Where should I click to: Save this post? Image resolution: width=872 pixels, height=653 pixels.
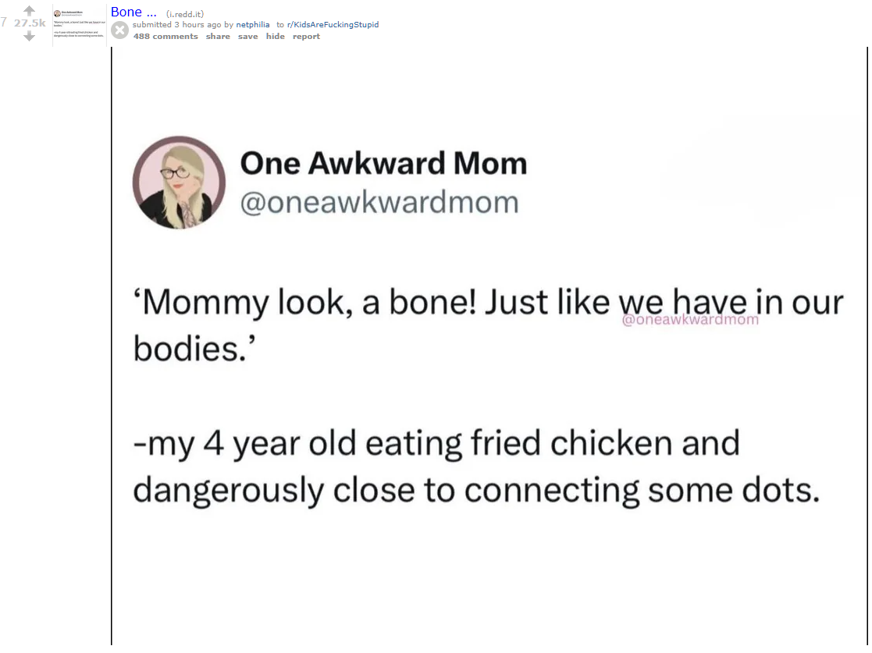pos(247,37)
